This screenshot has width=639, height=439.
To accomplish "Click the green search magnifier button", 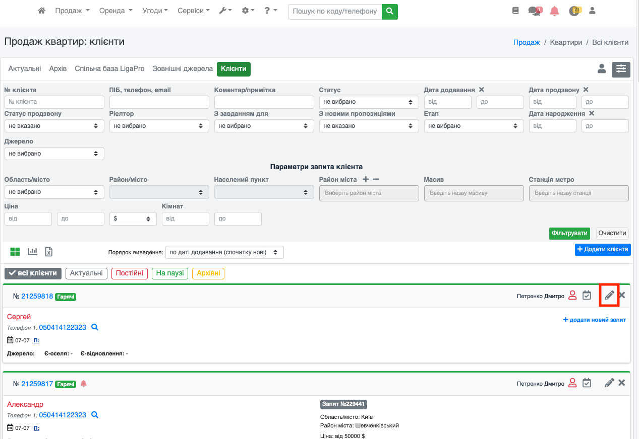I will pos(389,11).
